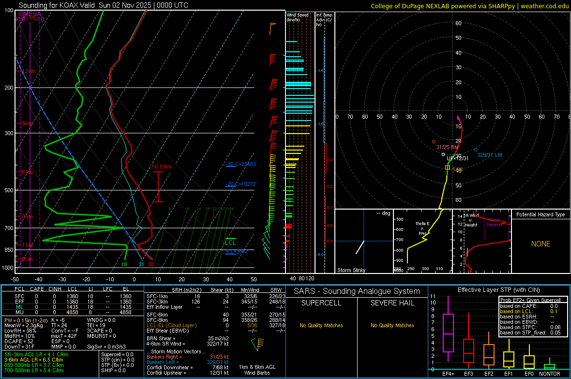Click the DCAPE = 52 value
571x379 pixels.
tap(19, 341)
